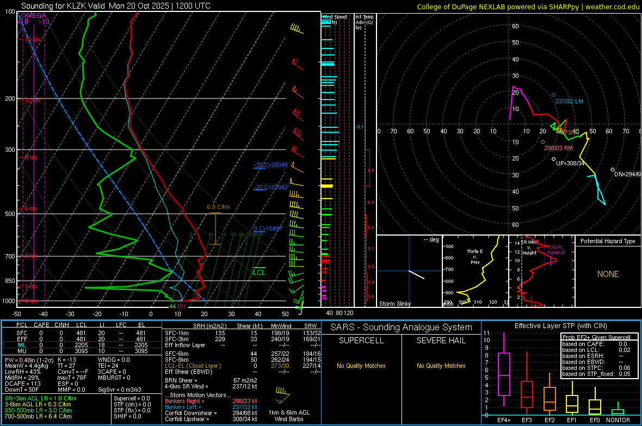This screenshot has width=642, height=426.
Task: Click the "15 km" height marker
Action: (x=33, y=39)
